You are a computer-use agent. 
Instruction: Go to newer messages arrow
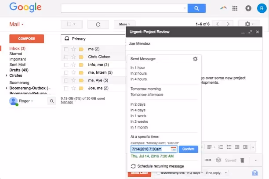[x=218, y=24]
